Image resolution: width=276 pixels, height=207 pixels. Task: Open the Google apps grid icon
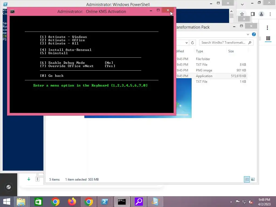point(268,38)
